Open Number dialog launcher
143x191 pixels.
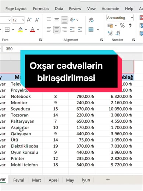click(134, 40)
